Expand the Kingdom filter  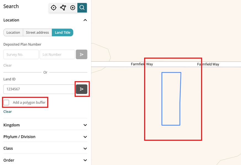point(85,125)
